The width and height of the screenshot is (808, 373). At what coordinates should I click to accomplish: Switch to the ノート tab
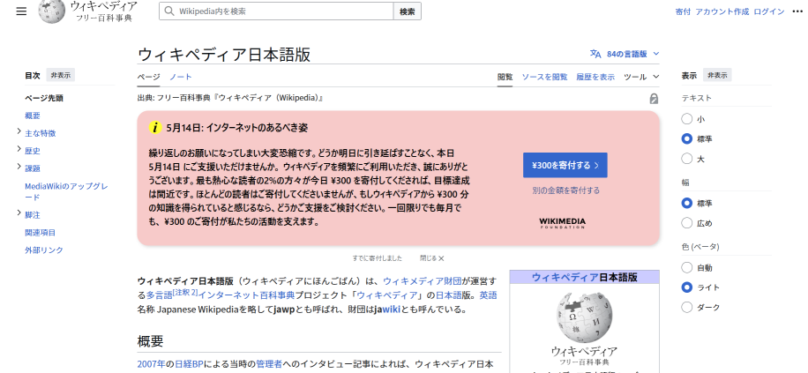point(180,77)
